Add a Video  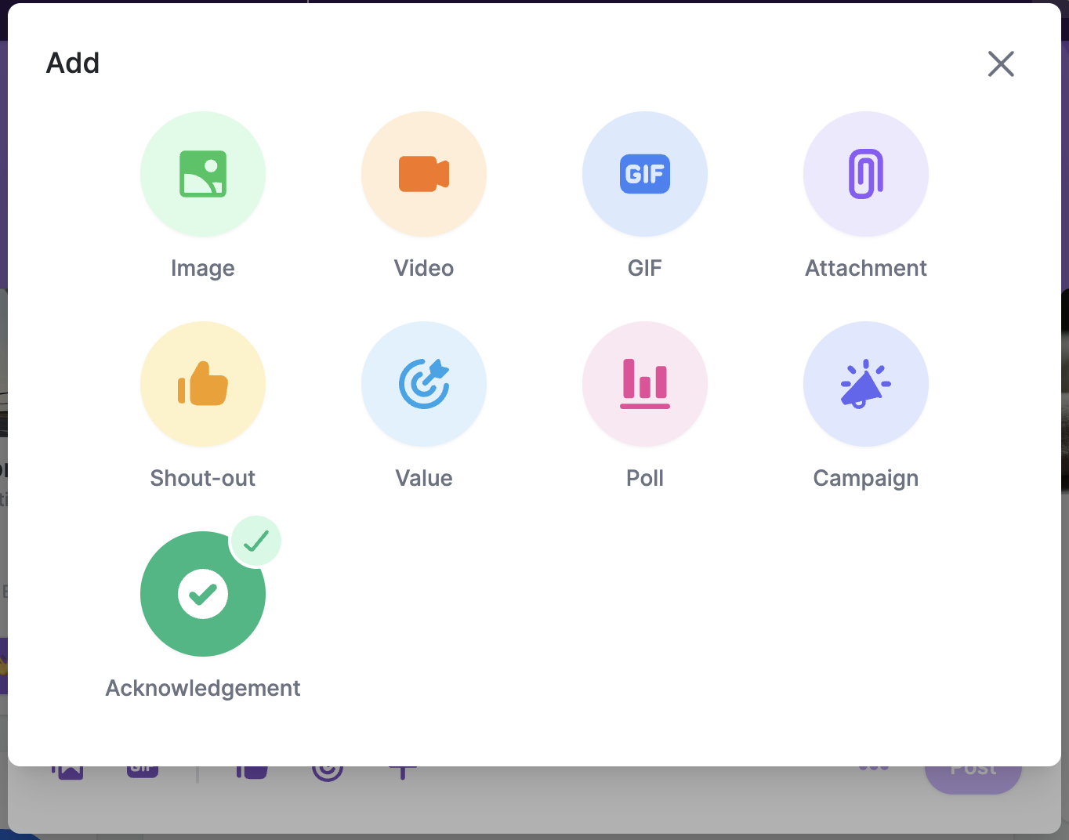tap(424, 174)
